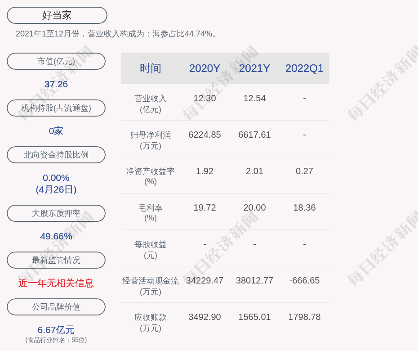Select the 2022Q1 dash in 每股收益 row

(x=304, y=244)
